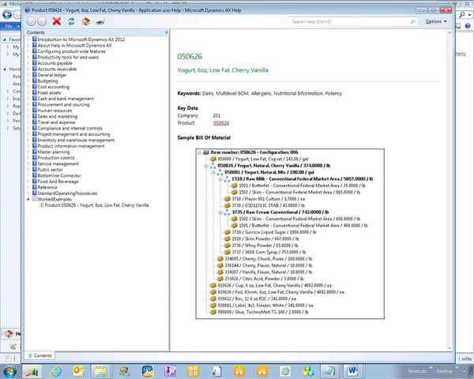Select Bottomline Connector in Contents
The width and height of the screenshot is (474, 379).
tap(59, 175)
